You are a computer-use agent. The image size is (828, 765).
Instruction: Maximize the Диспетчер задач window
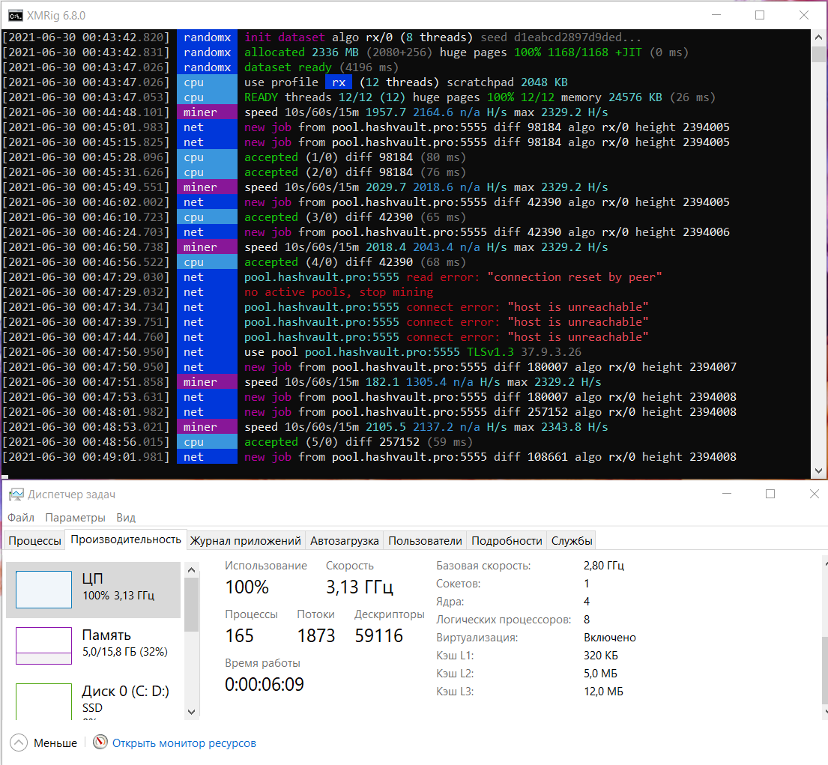tap(770, 494)
